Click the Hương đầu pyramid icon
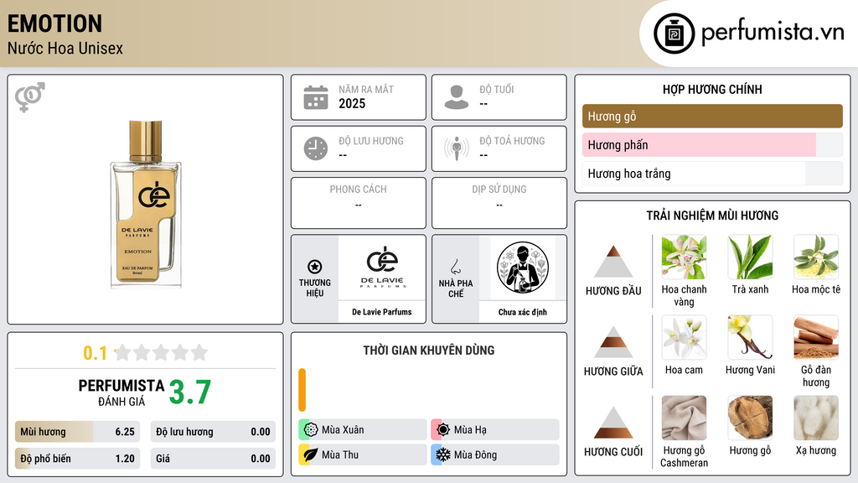 tap(613, 262)
